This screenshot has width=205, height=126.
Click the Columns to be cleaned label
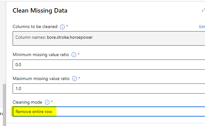[x=35, y=27]
